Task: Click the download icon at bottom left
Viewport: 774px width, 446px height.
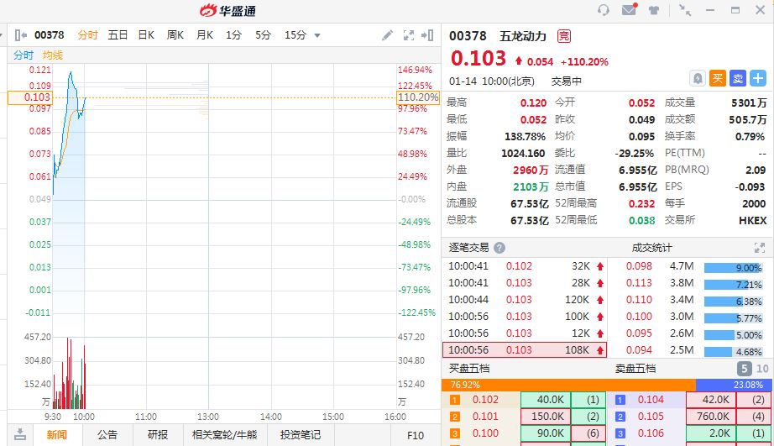Action: point(19,434)
